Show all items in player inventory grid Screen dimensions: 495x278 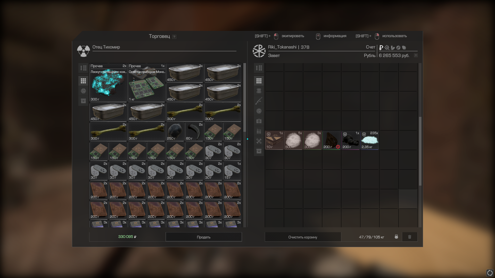(259, 81)
